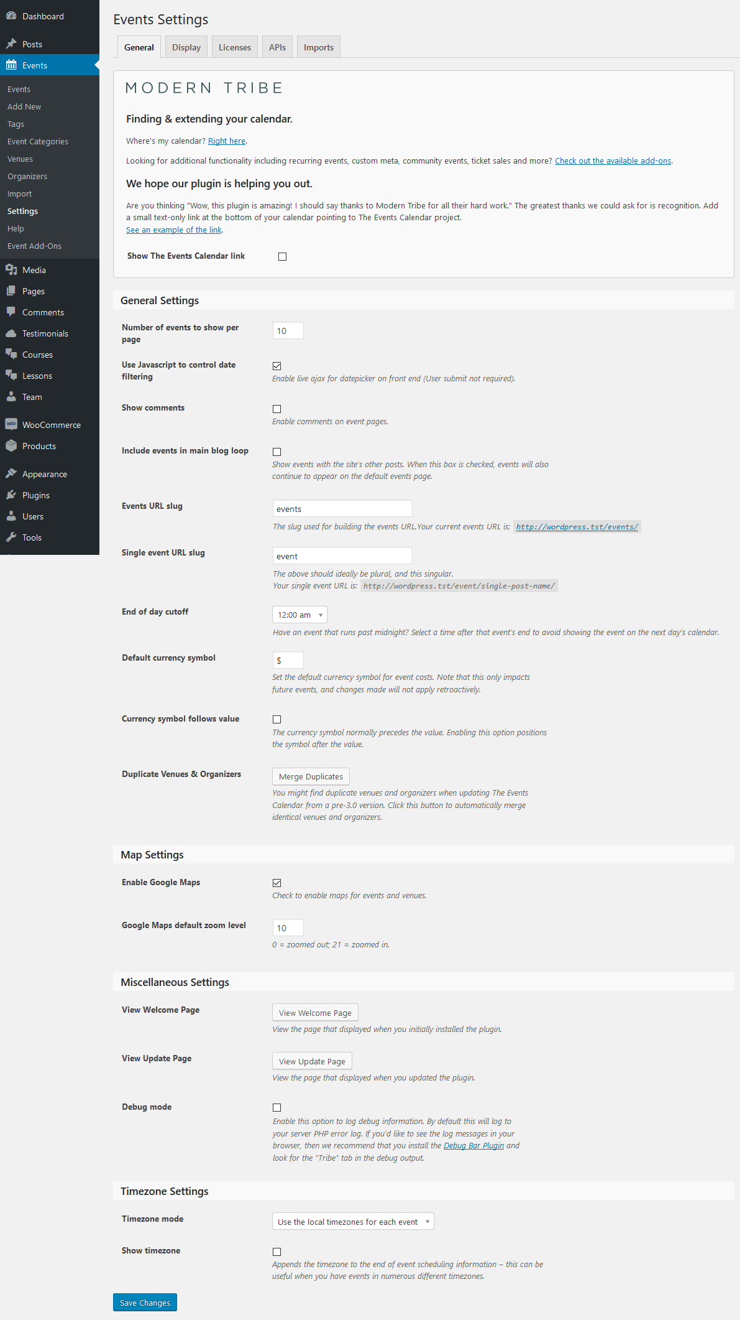Open the Tools wrench icon
Image resolution: width=740 pixels, height=1320 pixels.
pos(11,537)
